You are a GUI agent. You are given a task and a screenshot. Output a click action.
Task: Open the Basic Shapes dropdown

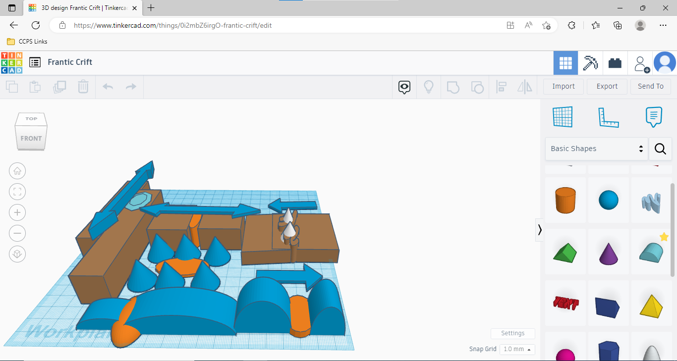(597, 149)
